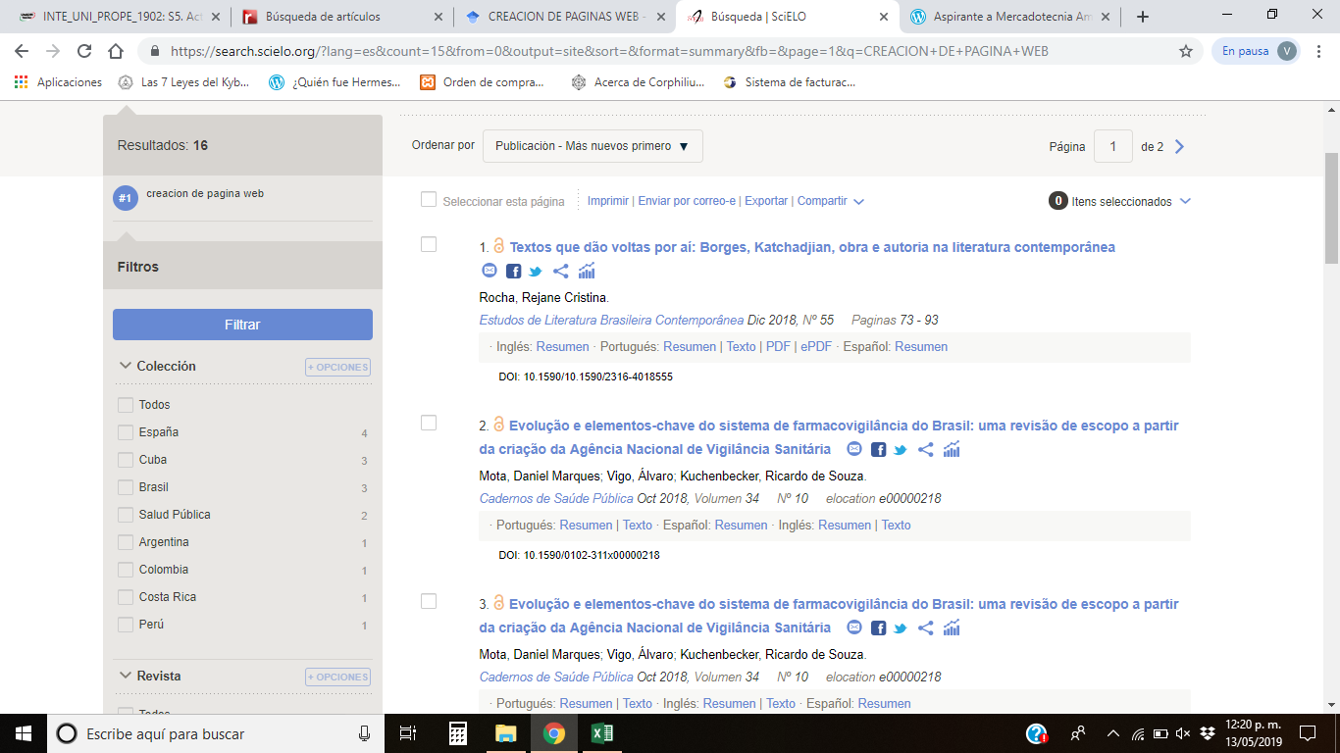Check the España collection filter

tap(126, 432)
